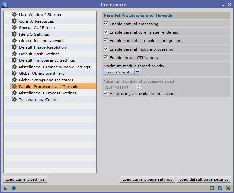
Task: Click the processors spinbox down arrow
Action: (x=139, y=89)
